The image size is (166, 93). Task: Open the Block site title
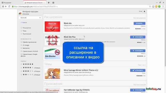coord(68,23)
